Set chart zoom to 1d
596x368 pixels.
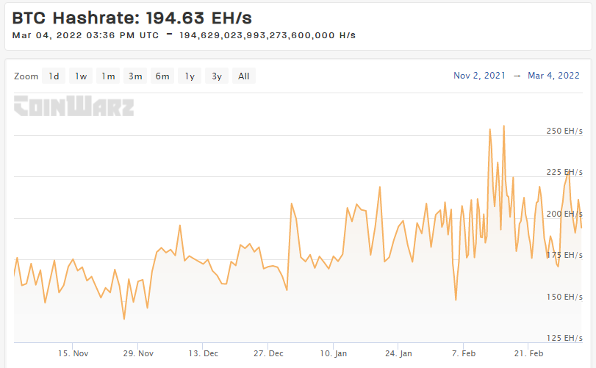[54, 76]
